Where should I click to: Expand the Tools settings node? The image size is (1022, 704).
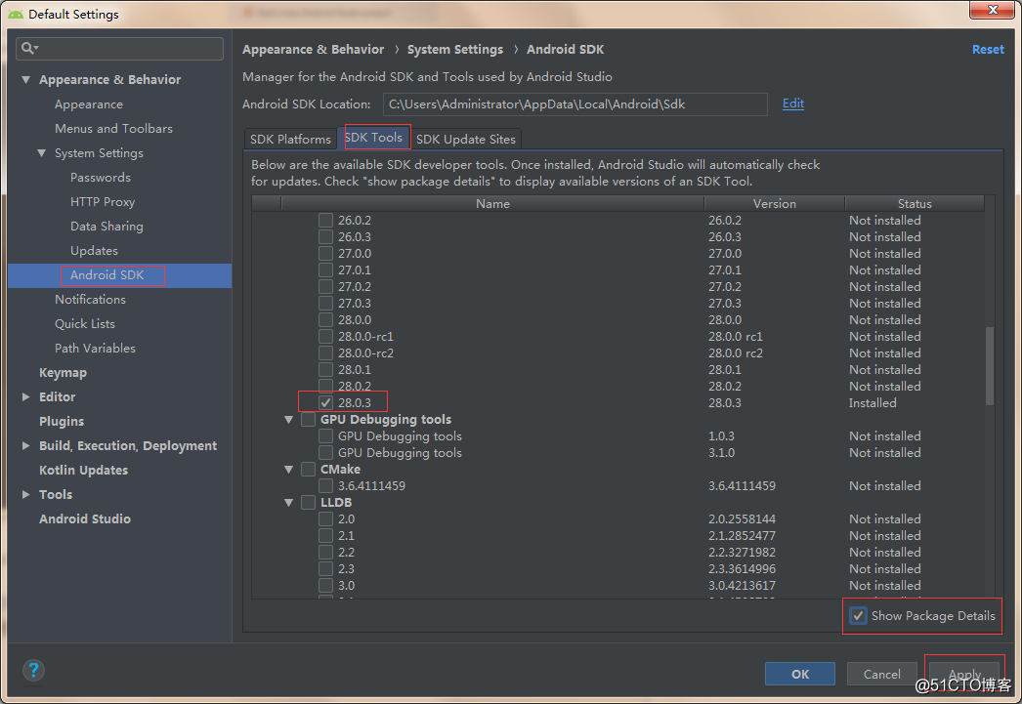26,494
